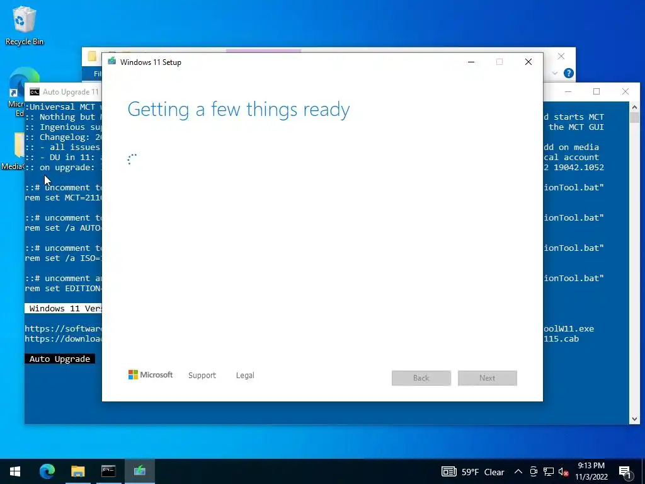Viewport: 645px width, 484px height.
Task: Open Microsoft Edge from the taskbar
Action: [47, 471]
